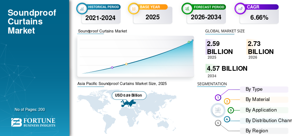Select segmentation number 3 circle
The width and height of the screenshot is (292, 136).
pos(231,110)
